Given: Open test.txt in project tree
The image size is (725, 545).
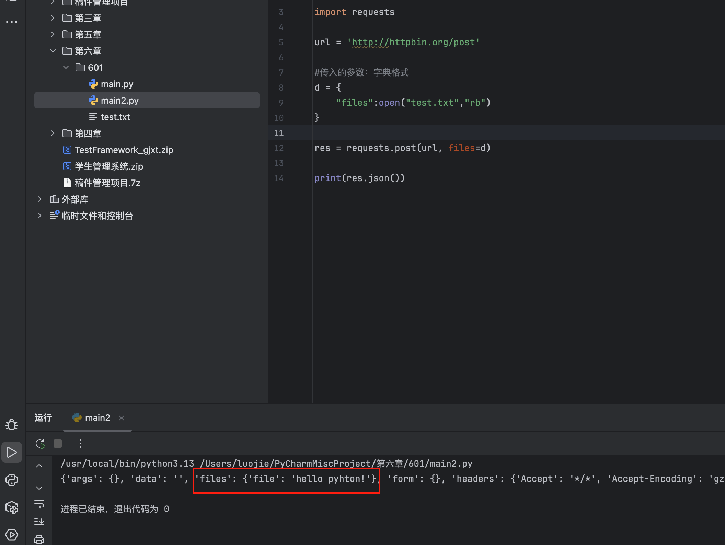Looking at the screenshot, I should point(115,117).
